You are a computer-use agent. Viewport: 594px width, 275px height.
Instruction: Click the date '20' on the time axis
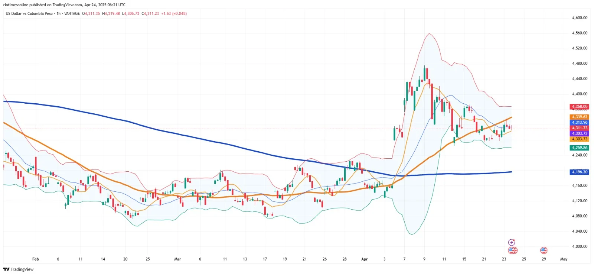[x=125, y=259]
